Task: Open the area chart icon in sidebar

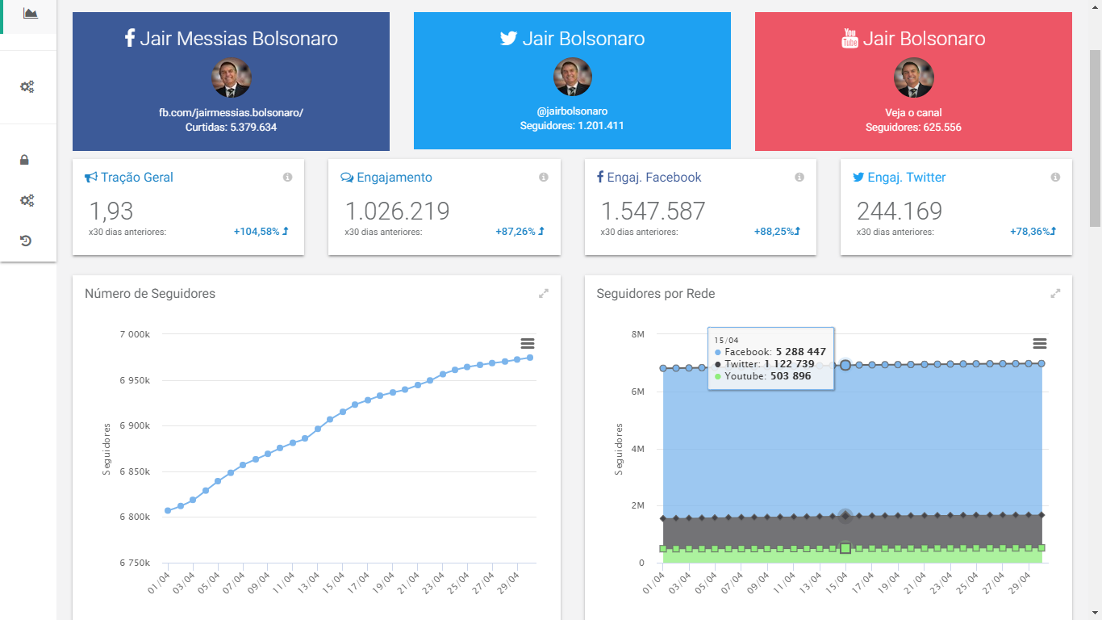Action: pyautogui.click(x=31, y=14)
